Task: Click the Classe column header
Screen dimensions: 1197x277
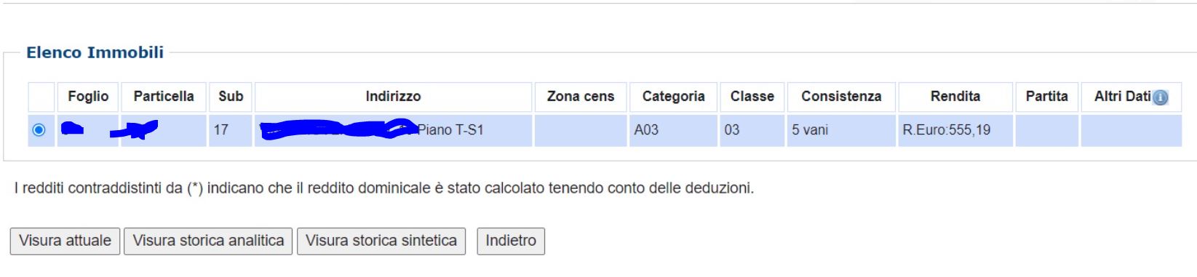Action: 752,97
